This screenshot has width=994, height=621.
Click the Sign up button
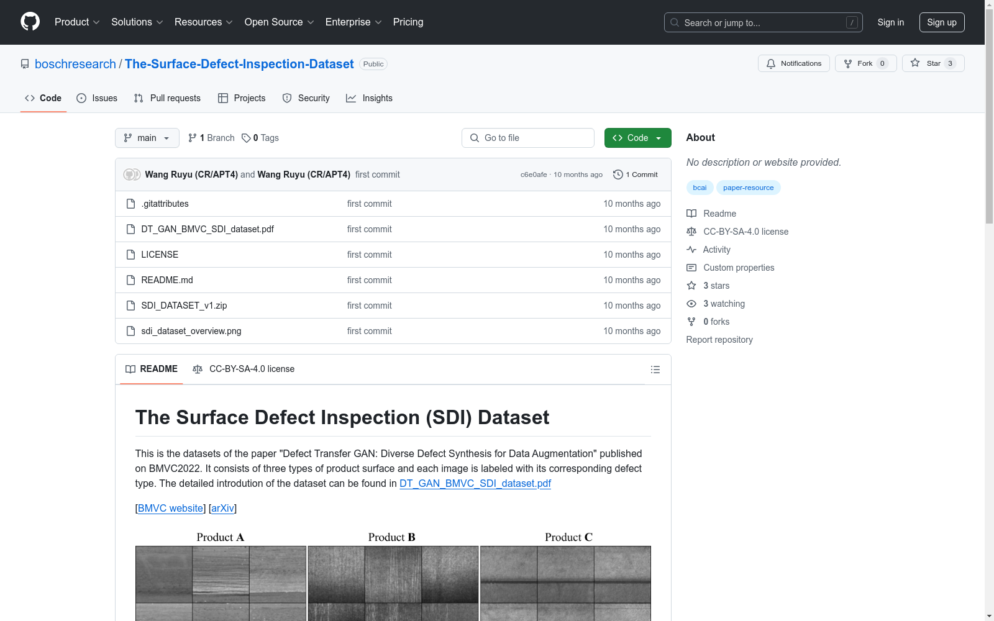click(941, 22)
